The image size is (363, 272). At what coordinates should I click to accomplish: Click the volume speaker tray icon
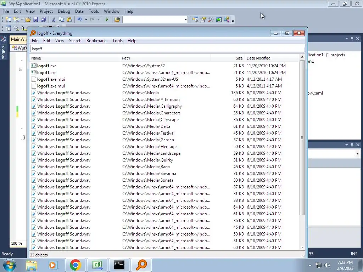pyautogui.click(x=327, y=265)
